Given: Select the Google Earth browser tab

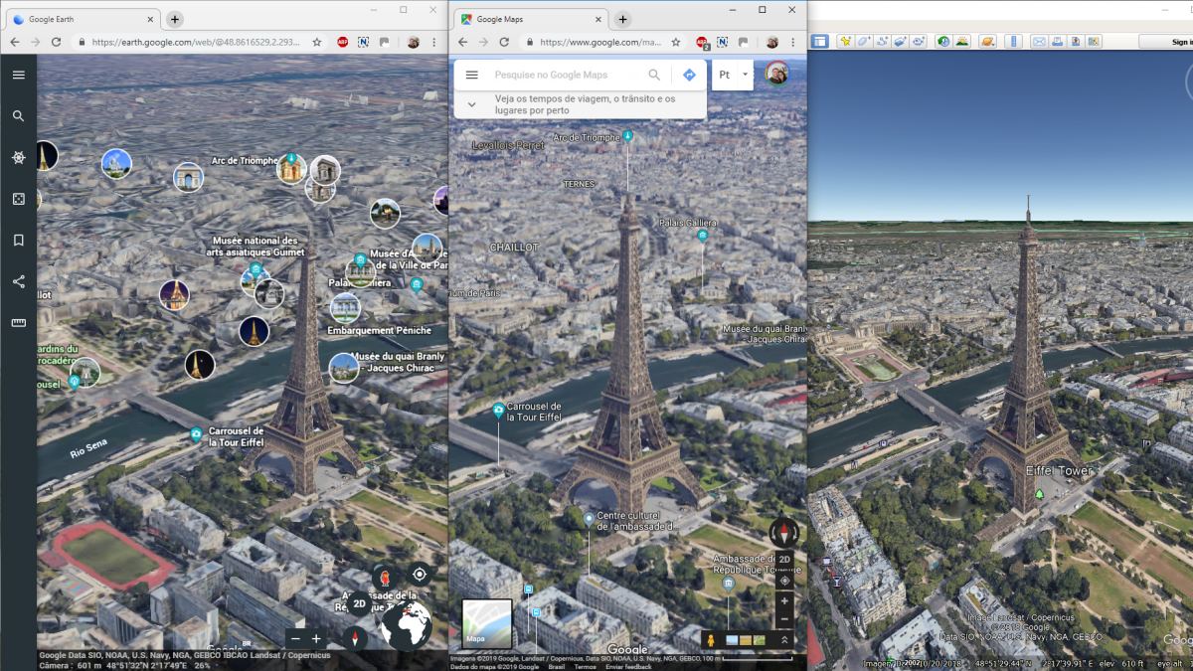Looking at the screenshot, I should tap(85, 19).
